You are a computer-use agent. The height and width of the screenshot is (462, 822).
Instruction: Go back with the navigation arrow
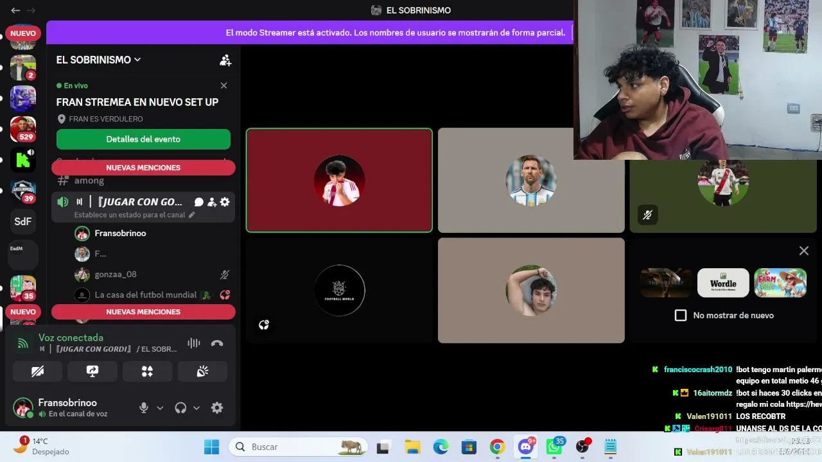(15, 10)
